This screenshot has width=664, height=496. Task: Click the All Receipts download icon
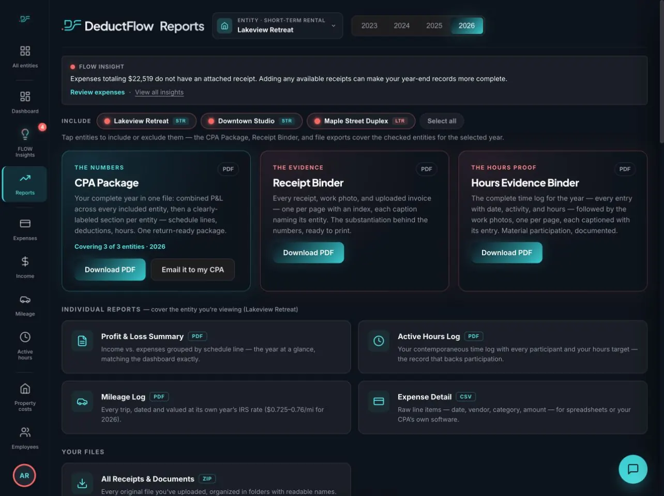82,483
